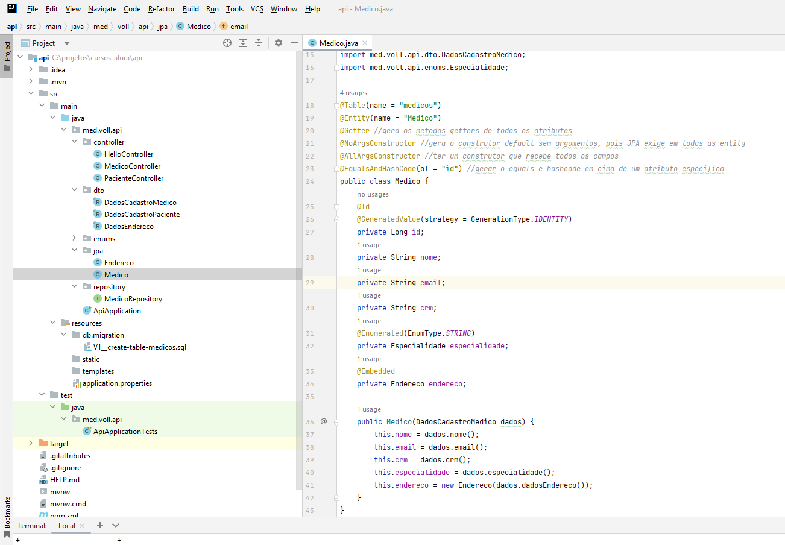785x545 pixels.
Task: Open the Bookmarks side tool button
Action: (7, 517)
